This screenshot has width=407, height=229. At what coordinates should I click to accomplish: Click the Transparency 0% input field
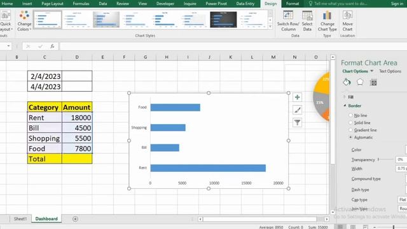tap(401, 160)
